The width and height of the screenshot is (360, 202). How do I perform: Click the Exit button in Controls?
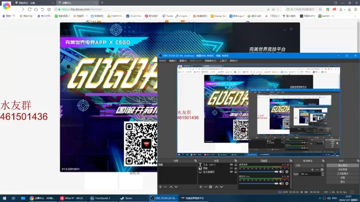coord(342,182)
